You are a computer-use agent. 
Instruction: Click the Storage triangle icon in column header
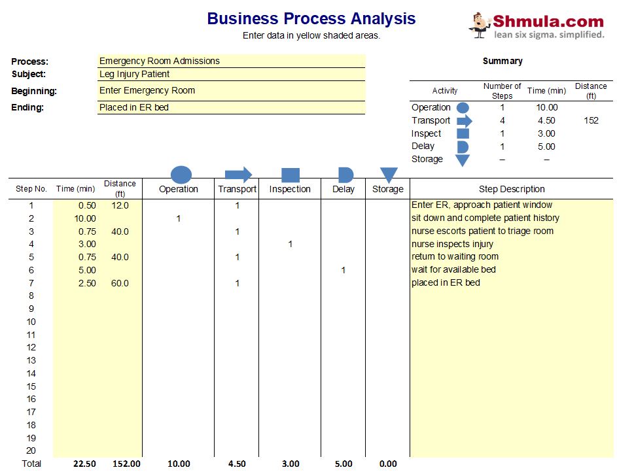point(389,175)
